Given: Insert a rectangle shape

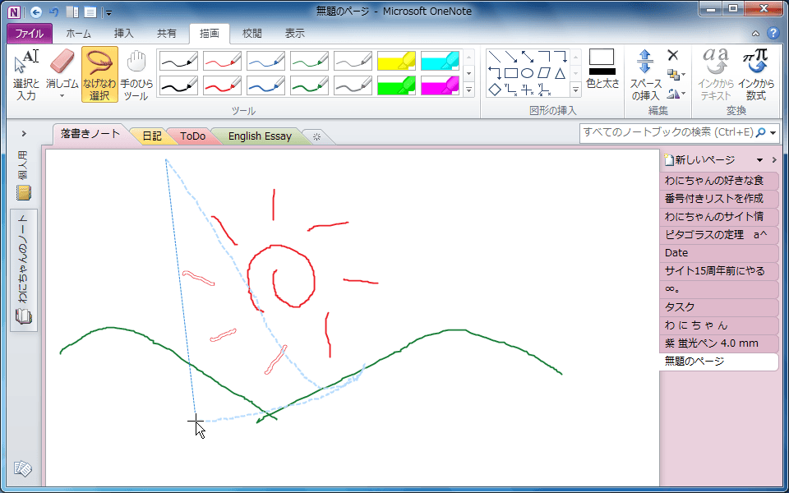Looking at the screenshot, I should coord(511,73).
